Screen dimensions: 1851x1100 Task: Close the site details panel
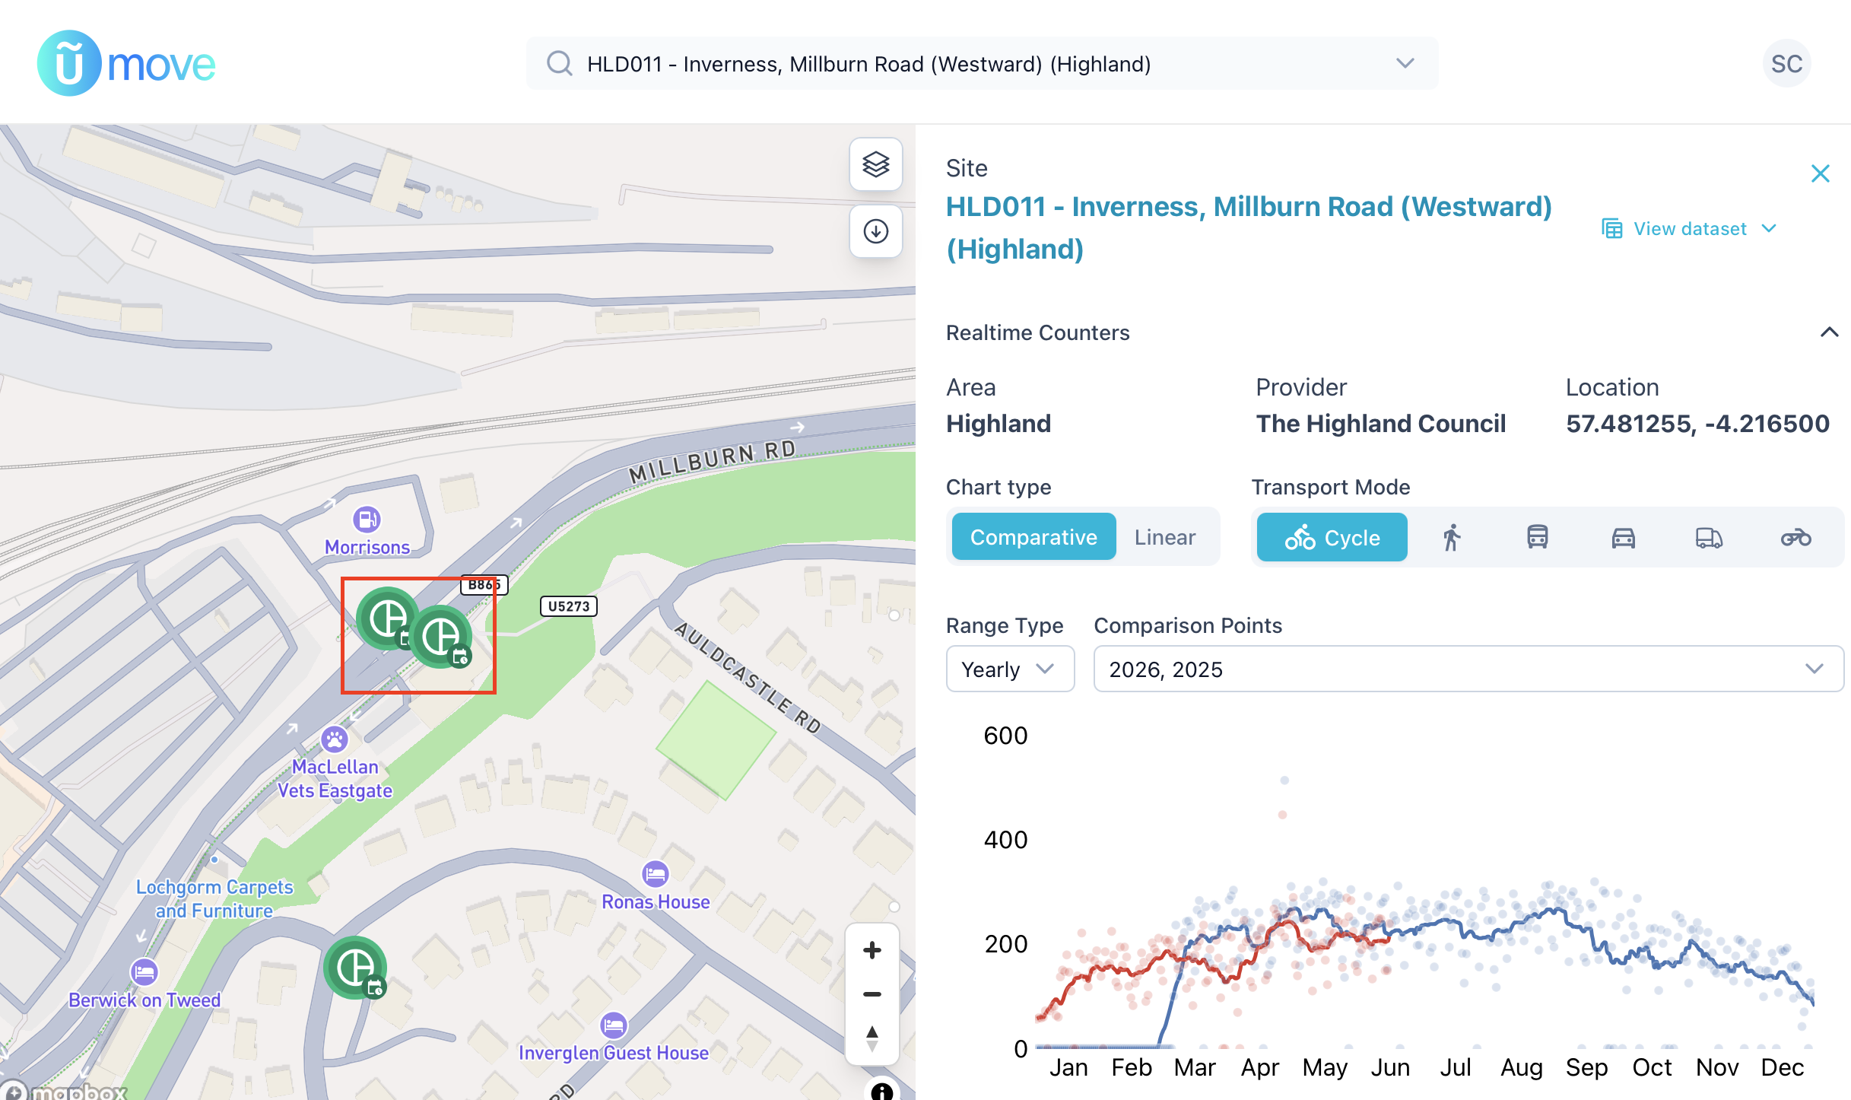tap(1820, 173)
